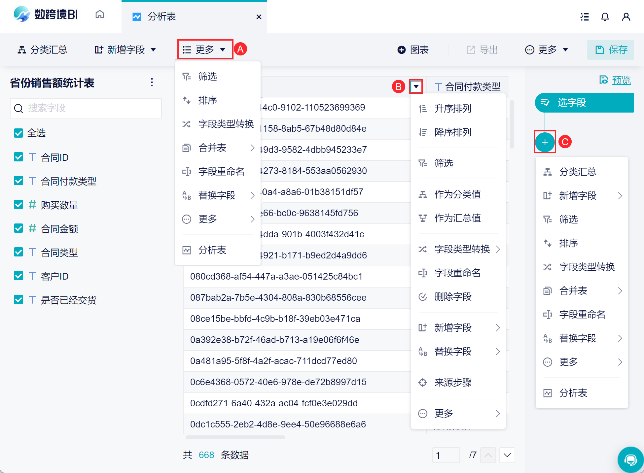Click the three-dot menu beside 省份销售额统计表
The width and height of the screenshot is (644, 473).
coord(152,82)
